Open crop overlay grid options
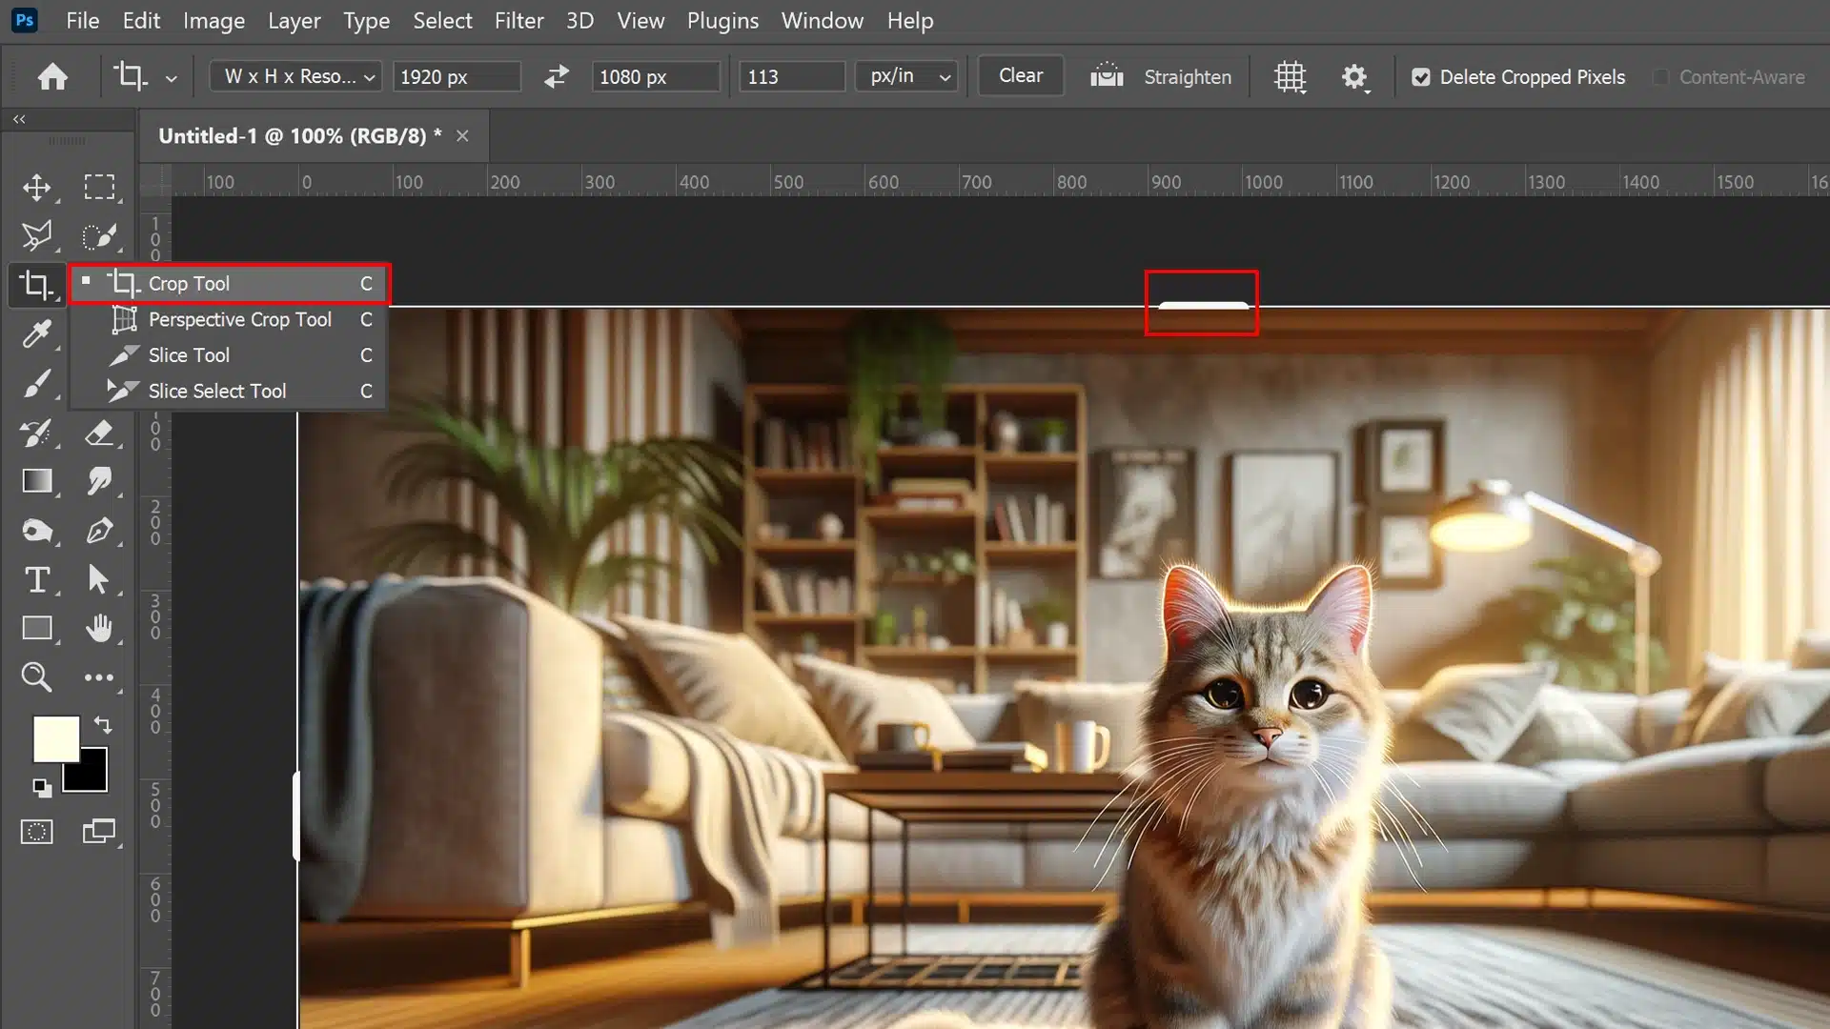 coord(1290,76)
